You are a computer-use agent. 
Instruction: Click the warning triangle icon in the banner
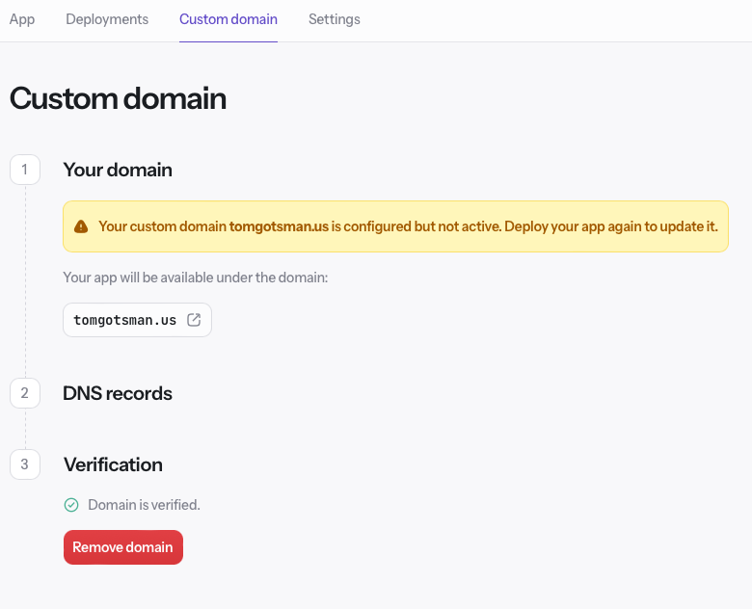click(81, 226)
